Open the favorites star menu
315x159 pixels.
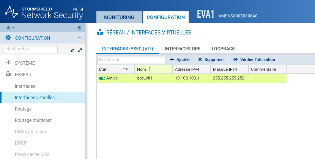(10, 28)
